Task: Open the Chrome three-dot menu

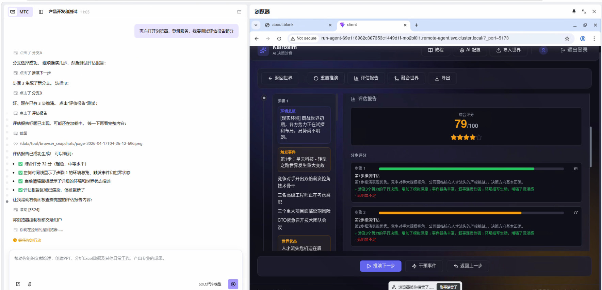Action: point(594,38)
